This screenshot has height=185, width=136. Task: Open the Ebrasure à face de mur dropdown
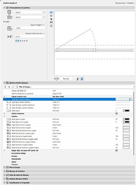click(44, 33)
